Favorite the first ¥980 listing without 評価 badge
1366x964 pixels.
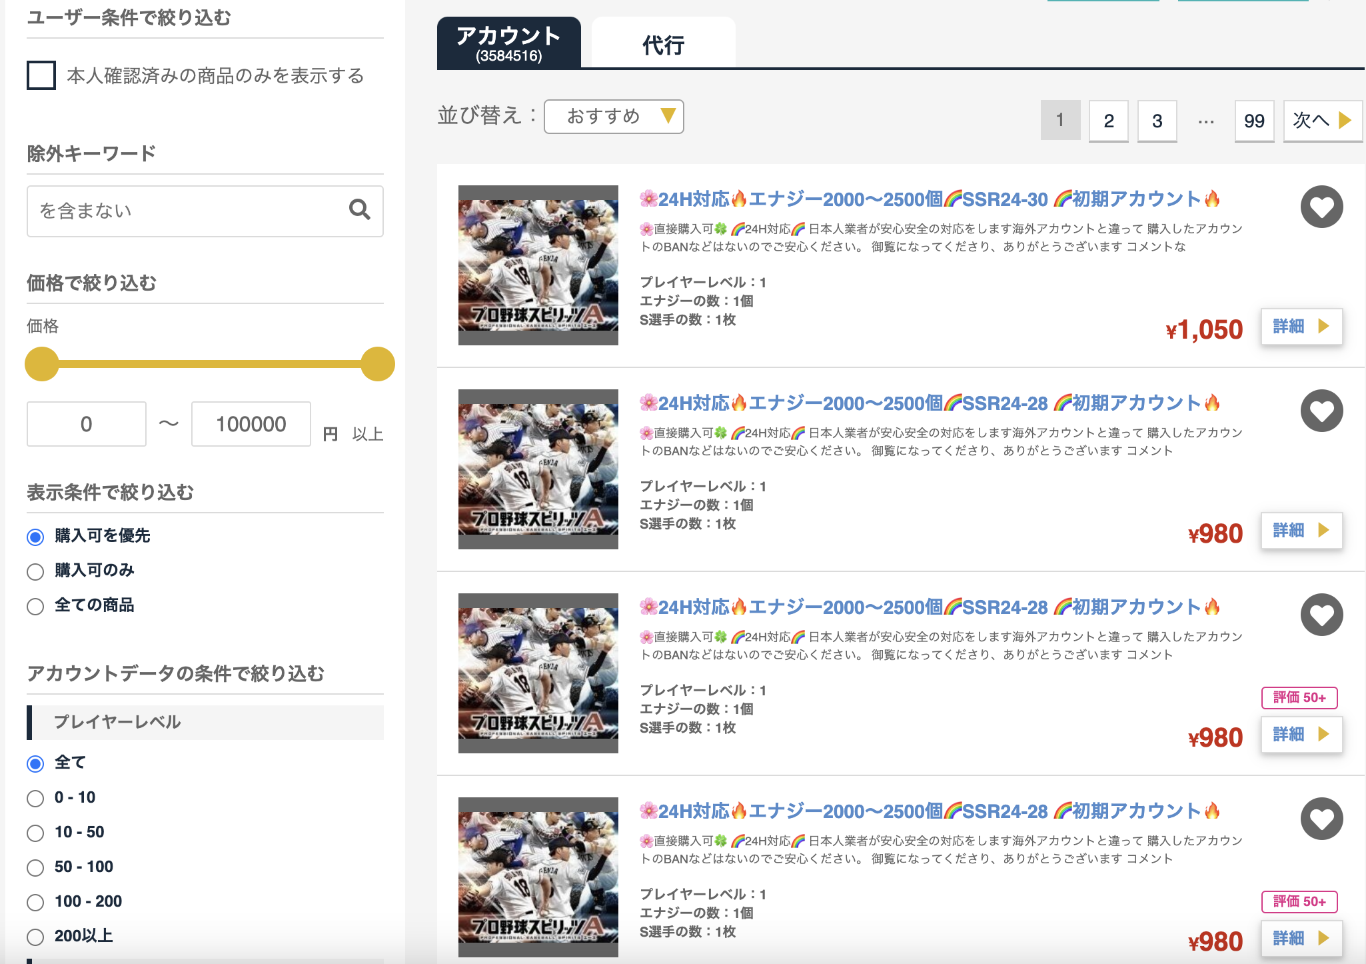point(1321,411)
